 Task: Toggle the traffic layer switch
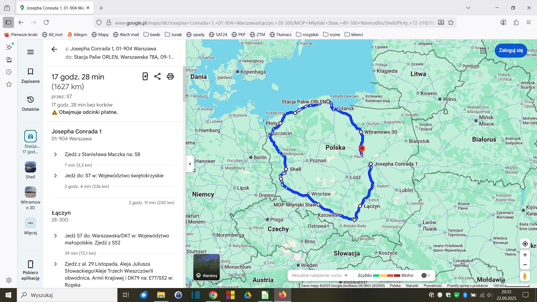426,275
